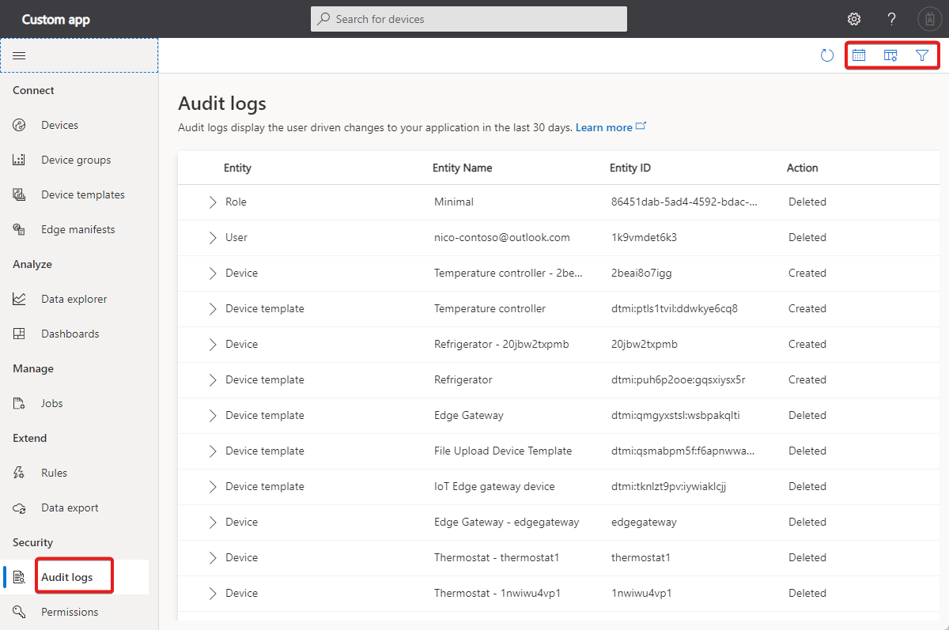Expand the deleted Role Minimal entry
Screen dimensions: 949x630
tap(212, 202)
